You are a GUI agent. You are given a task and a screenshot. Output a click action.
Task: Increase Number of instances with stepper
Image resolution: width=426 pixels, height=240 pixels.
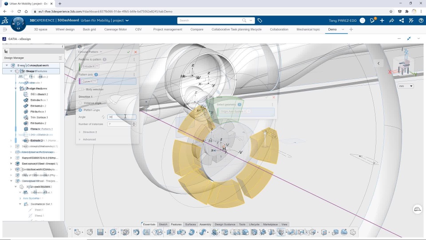coord(134,123)
